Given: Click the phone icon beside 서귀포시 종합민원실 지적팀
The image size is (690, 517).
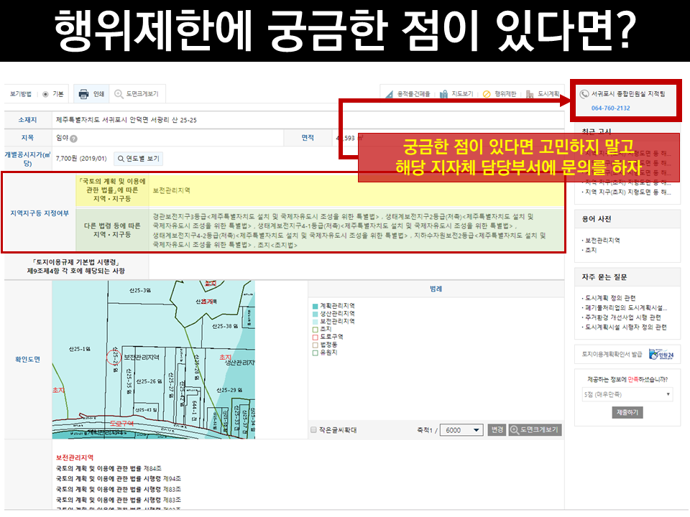Looking at the screenshot, I should 584,93.
